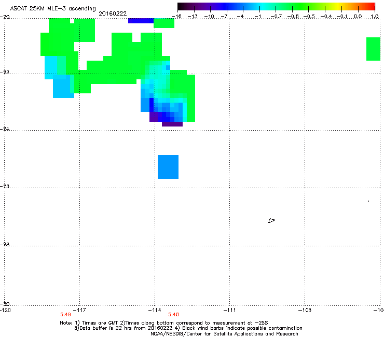Click latitude label -30

[x=5, y=304]
